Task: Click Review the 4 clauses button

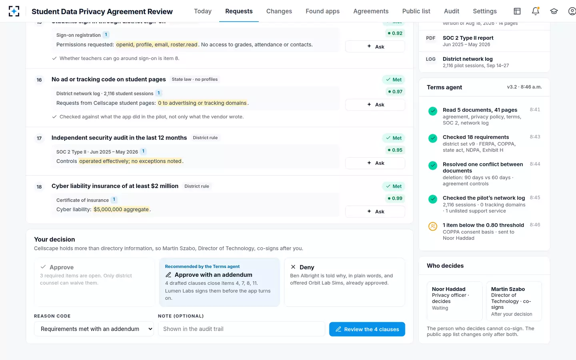Action: pyautogui.click(x=367, y=329)
